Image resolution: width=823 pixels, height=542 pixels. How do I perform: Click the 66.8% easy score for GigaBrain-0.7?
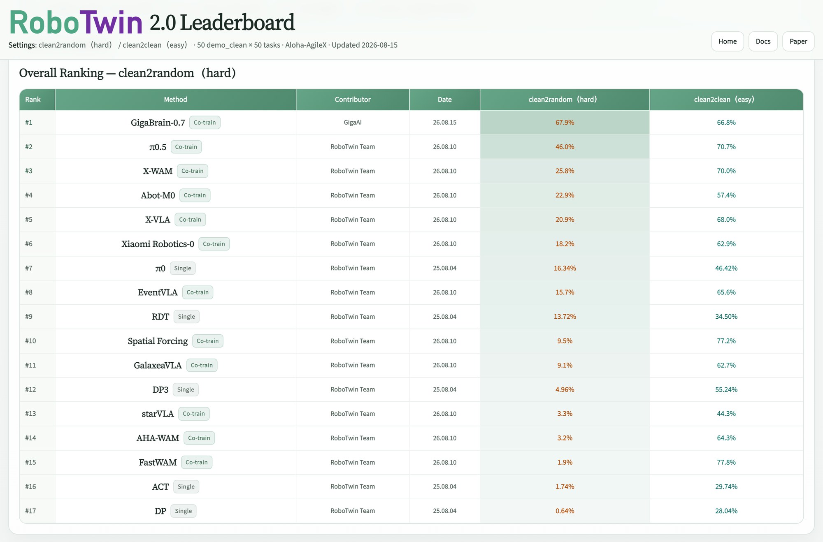pos(726,123)
